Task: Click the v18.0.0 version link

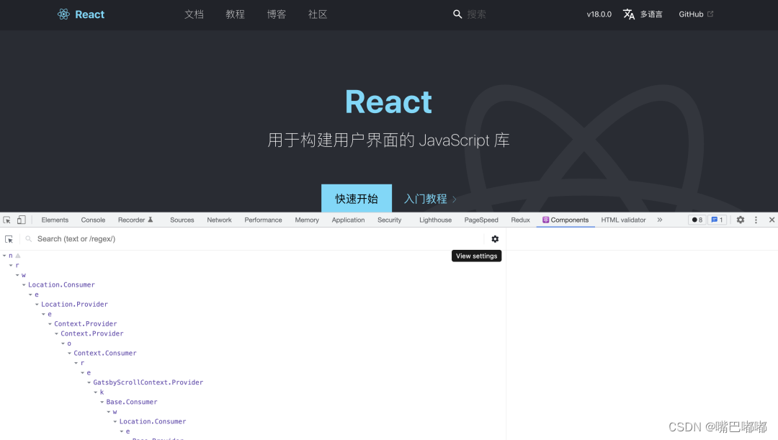Action: point(599,14)
